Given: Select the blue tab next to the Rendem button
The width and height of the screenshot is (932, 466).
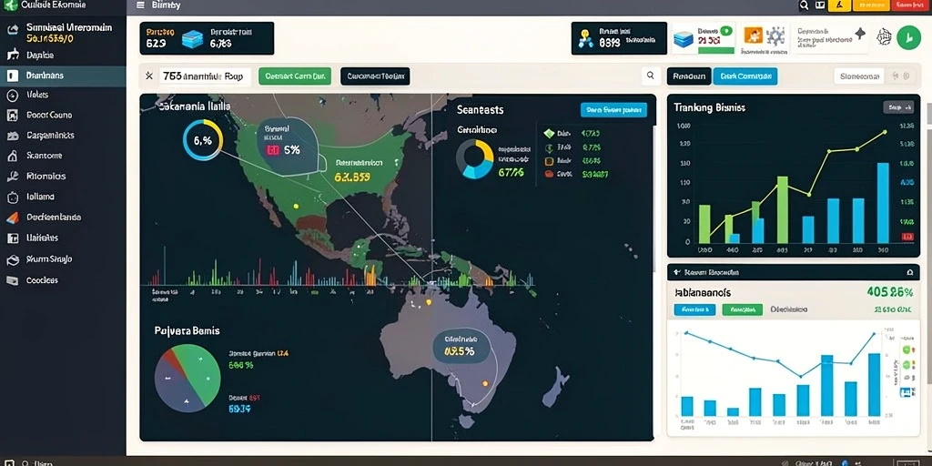Looking at the screenshot, I should pyautogui.click(x=745, y=76).
